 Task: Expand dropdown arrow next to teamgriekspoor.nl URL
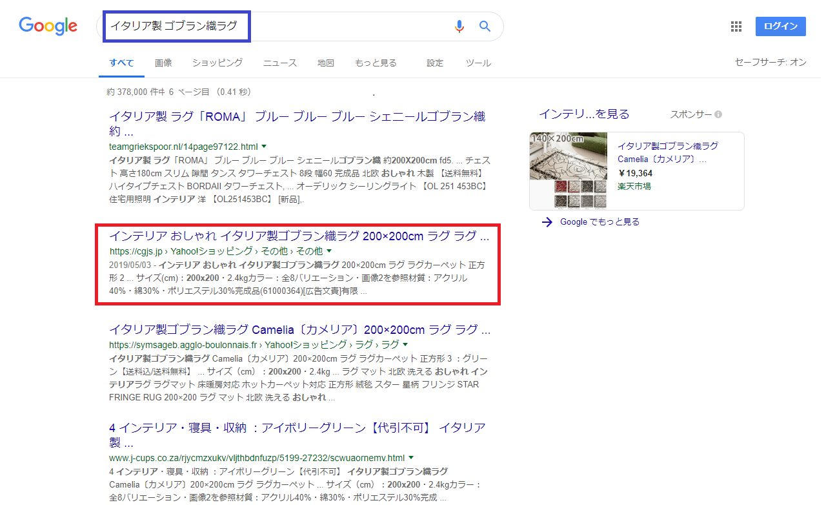click(x=264, y=147)
